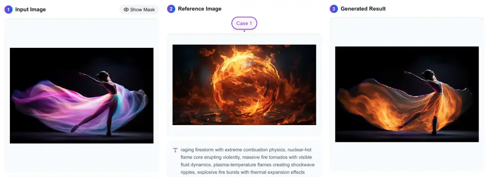488x177 pixels.
Task: Click the T text prompt icon
Action: click(175, 150)
